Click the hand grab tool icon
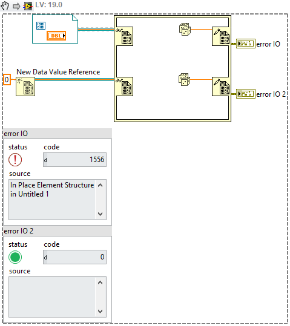The image size is (290, 326). click(5, 5)
